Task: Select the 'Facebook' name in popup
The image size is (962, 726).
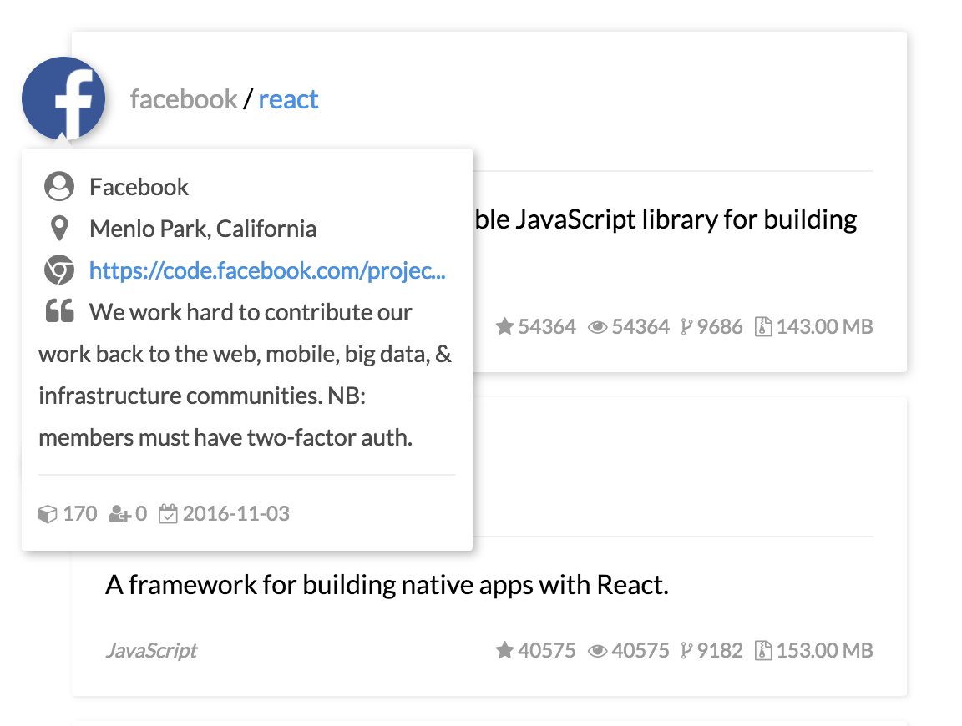Action: point(139,187)
